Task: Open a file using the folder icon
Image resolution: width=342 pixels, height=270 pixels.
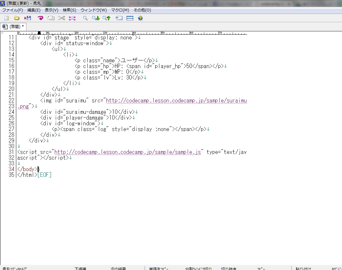Action: click(x=17, y=18)
